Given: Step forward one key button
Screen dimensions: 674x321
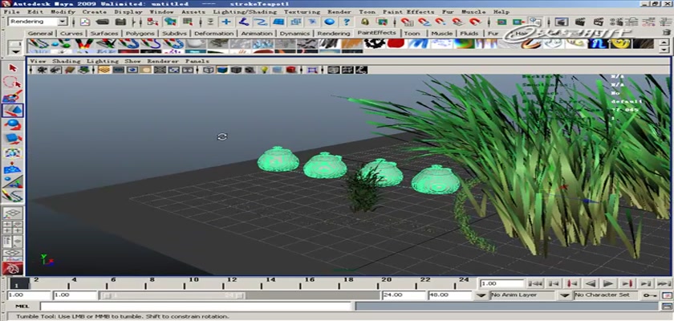Looking at the screenshot, I should pos(627,283).
